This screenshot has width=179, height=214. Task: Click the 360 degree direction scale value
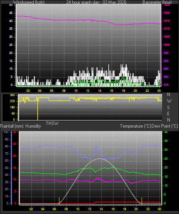click(x=12, y=95)
